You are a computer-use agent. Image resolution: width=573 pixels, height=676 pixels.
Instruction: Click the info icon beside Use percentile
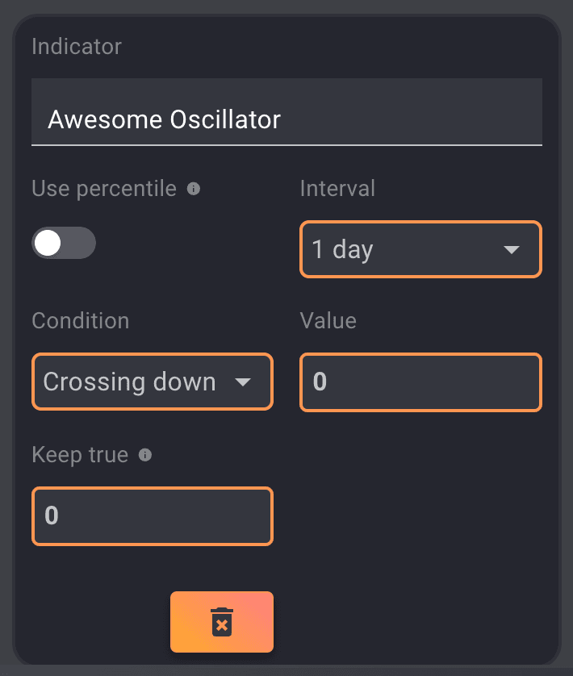coord(194,189)
